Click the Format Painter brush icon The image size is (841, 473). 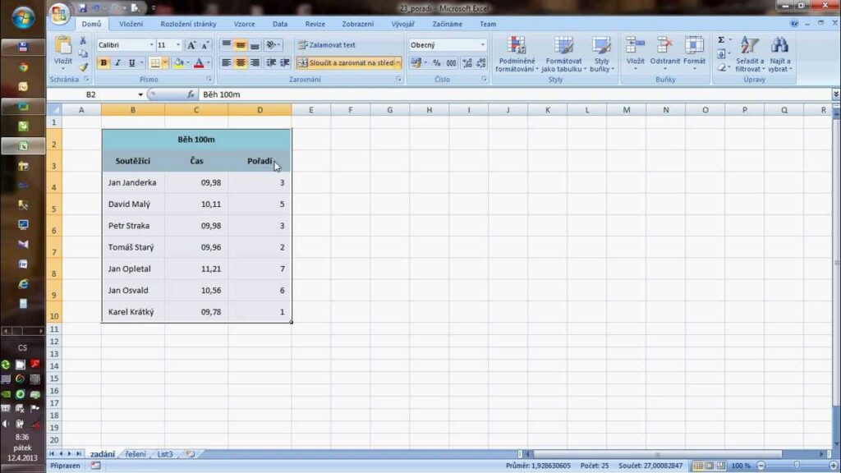click(83, 67)
